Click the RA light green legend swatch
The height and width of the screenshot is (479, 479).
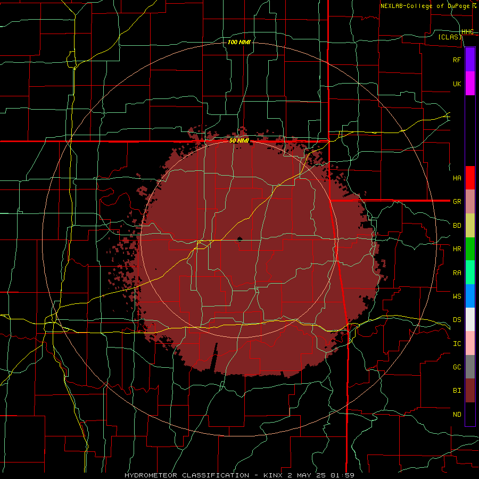tap(470, 272)
